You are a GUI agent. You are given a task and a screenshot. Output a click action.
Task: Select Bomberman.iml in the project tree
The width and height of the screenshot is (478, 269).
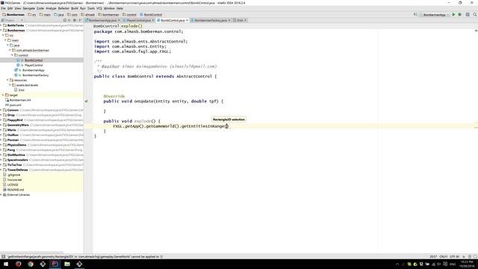pyautogui.click(x=20, y=99)
